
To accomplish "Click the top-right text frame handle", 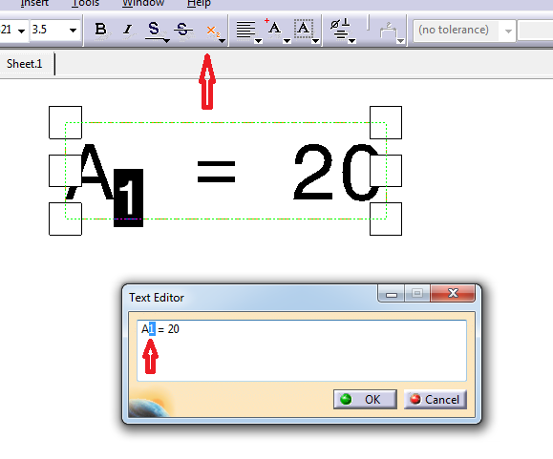I will (386, 122).
